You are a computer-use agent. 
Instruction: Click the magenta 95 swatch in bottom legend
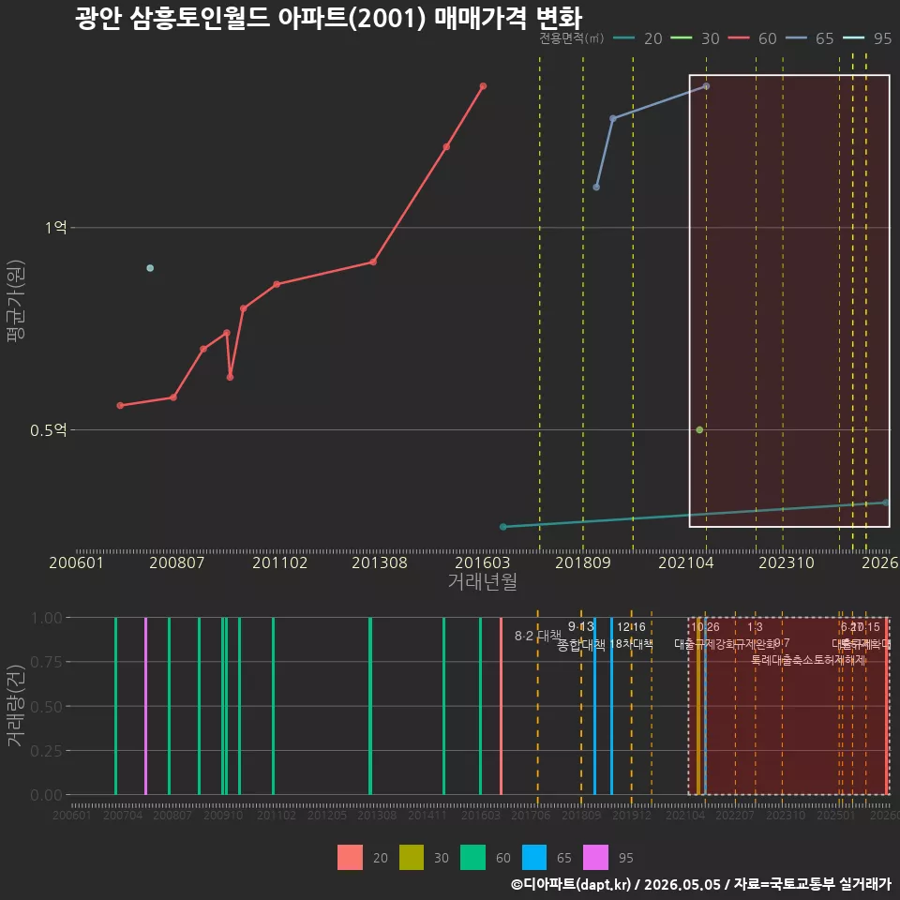coord(596,858)
